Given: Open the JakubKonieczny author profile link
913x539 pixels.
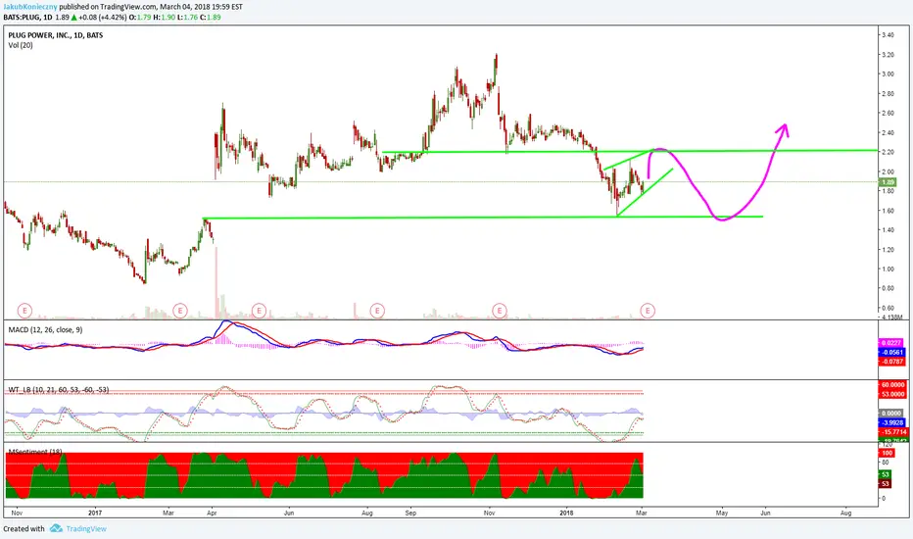Looking at the screenshot, I should 30,7.
